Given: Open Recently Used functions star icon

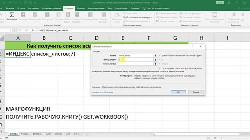Looking at the screenshot, I should (23, 15).
